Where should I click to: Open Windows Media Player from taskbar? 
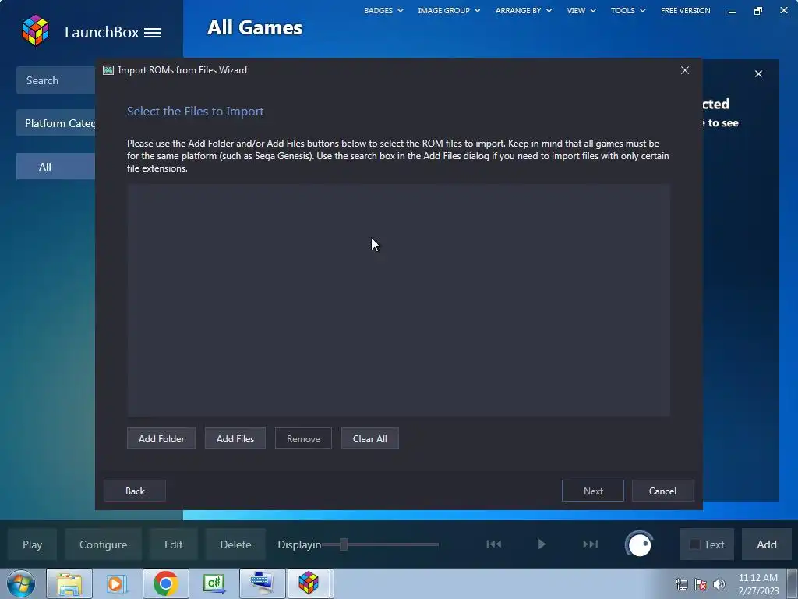(117, 583)
